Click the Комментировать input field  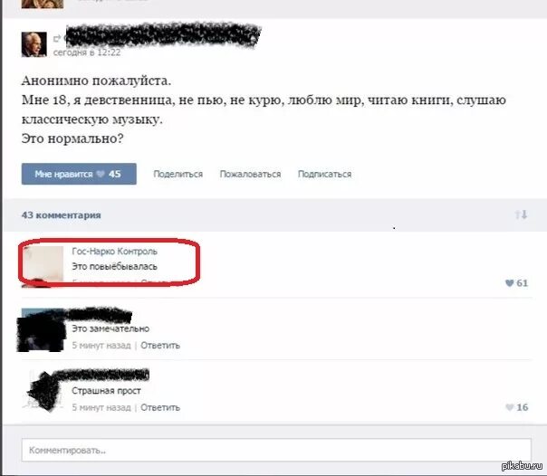click(x=276, y=450)
